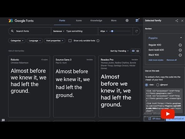Viewport: 185px width, 139px height.
Task: Click the Paul D. Hunt author name
Action: [61, 63]
